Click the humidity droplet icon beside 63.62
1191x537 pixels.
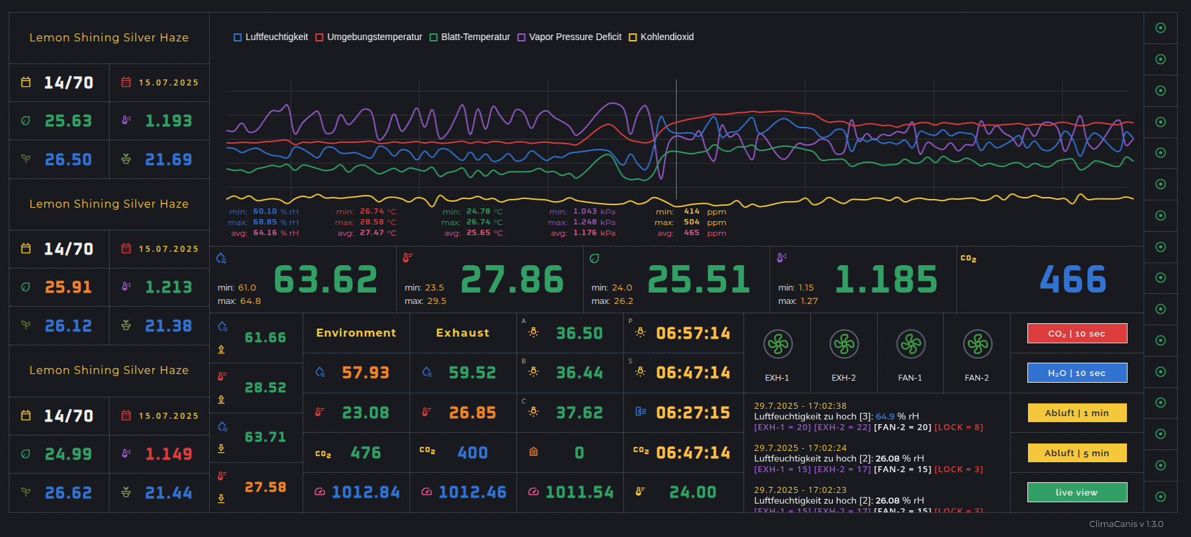(222, 258)
